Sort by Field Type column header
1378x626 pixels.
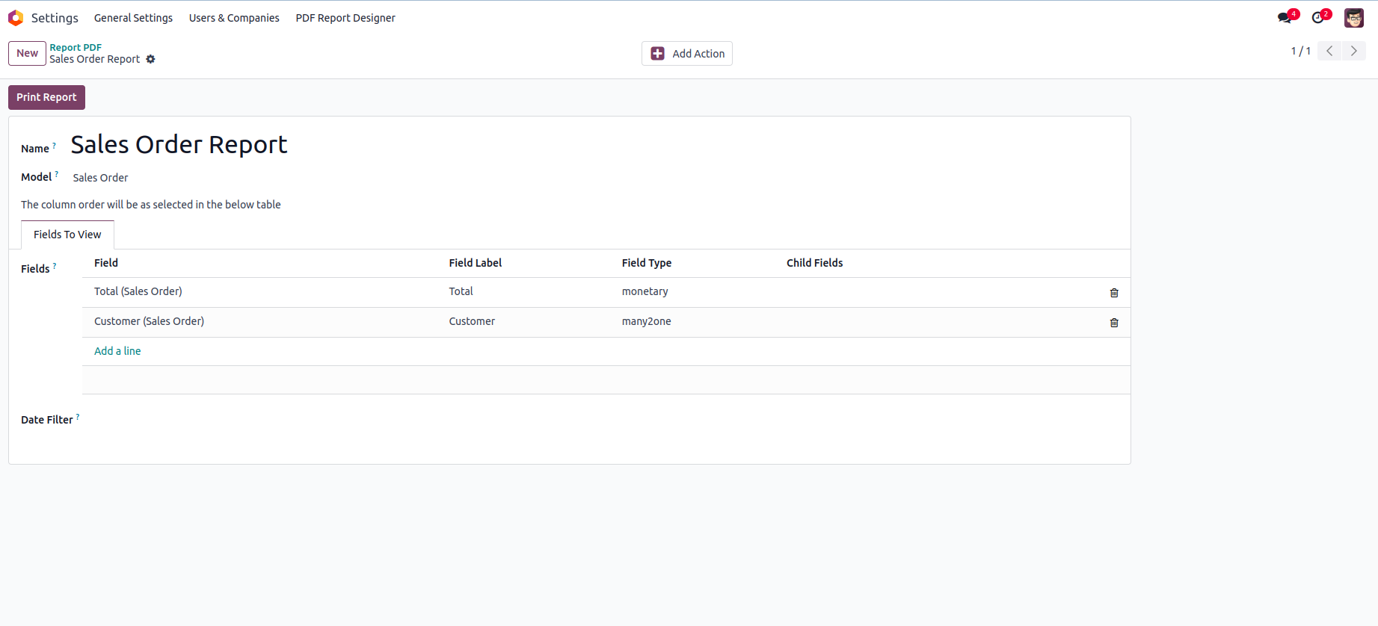pyautogui.click(x=647, y=263)
